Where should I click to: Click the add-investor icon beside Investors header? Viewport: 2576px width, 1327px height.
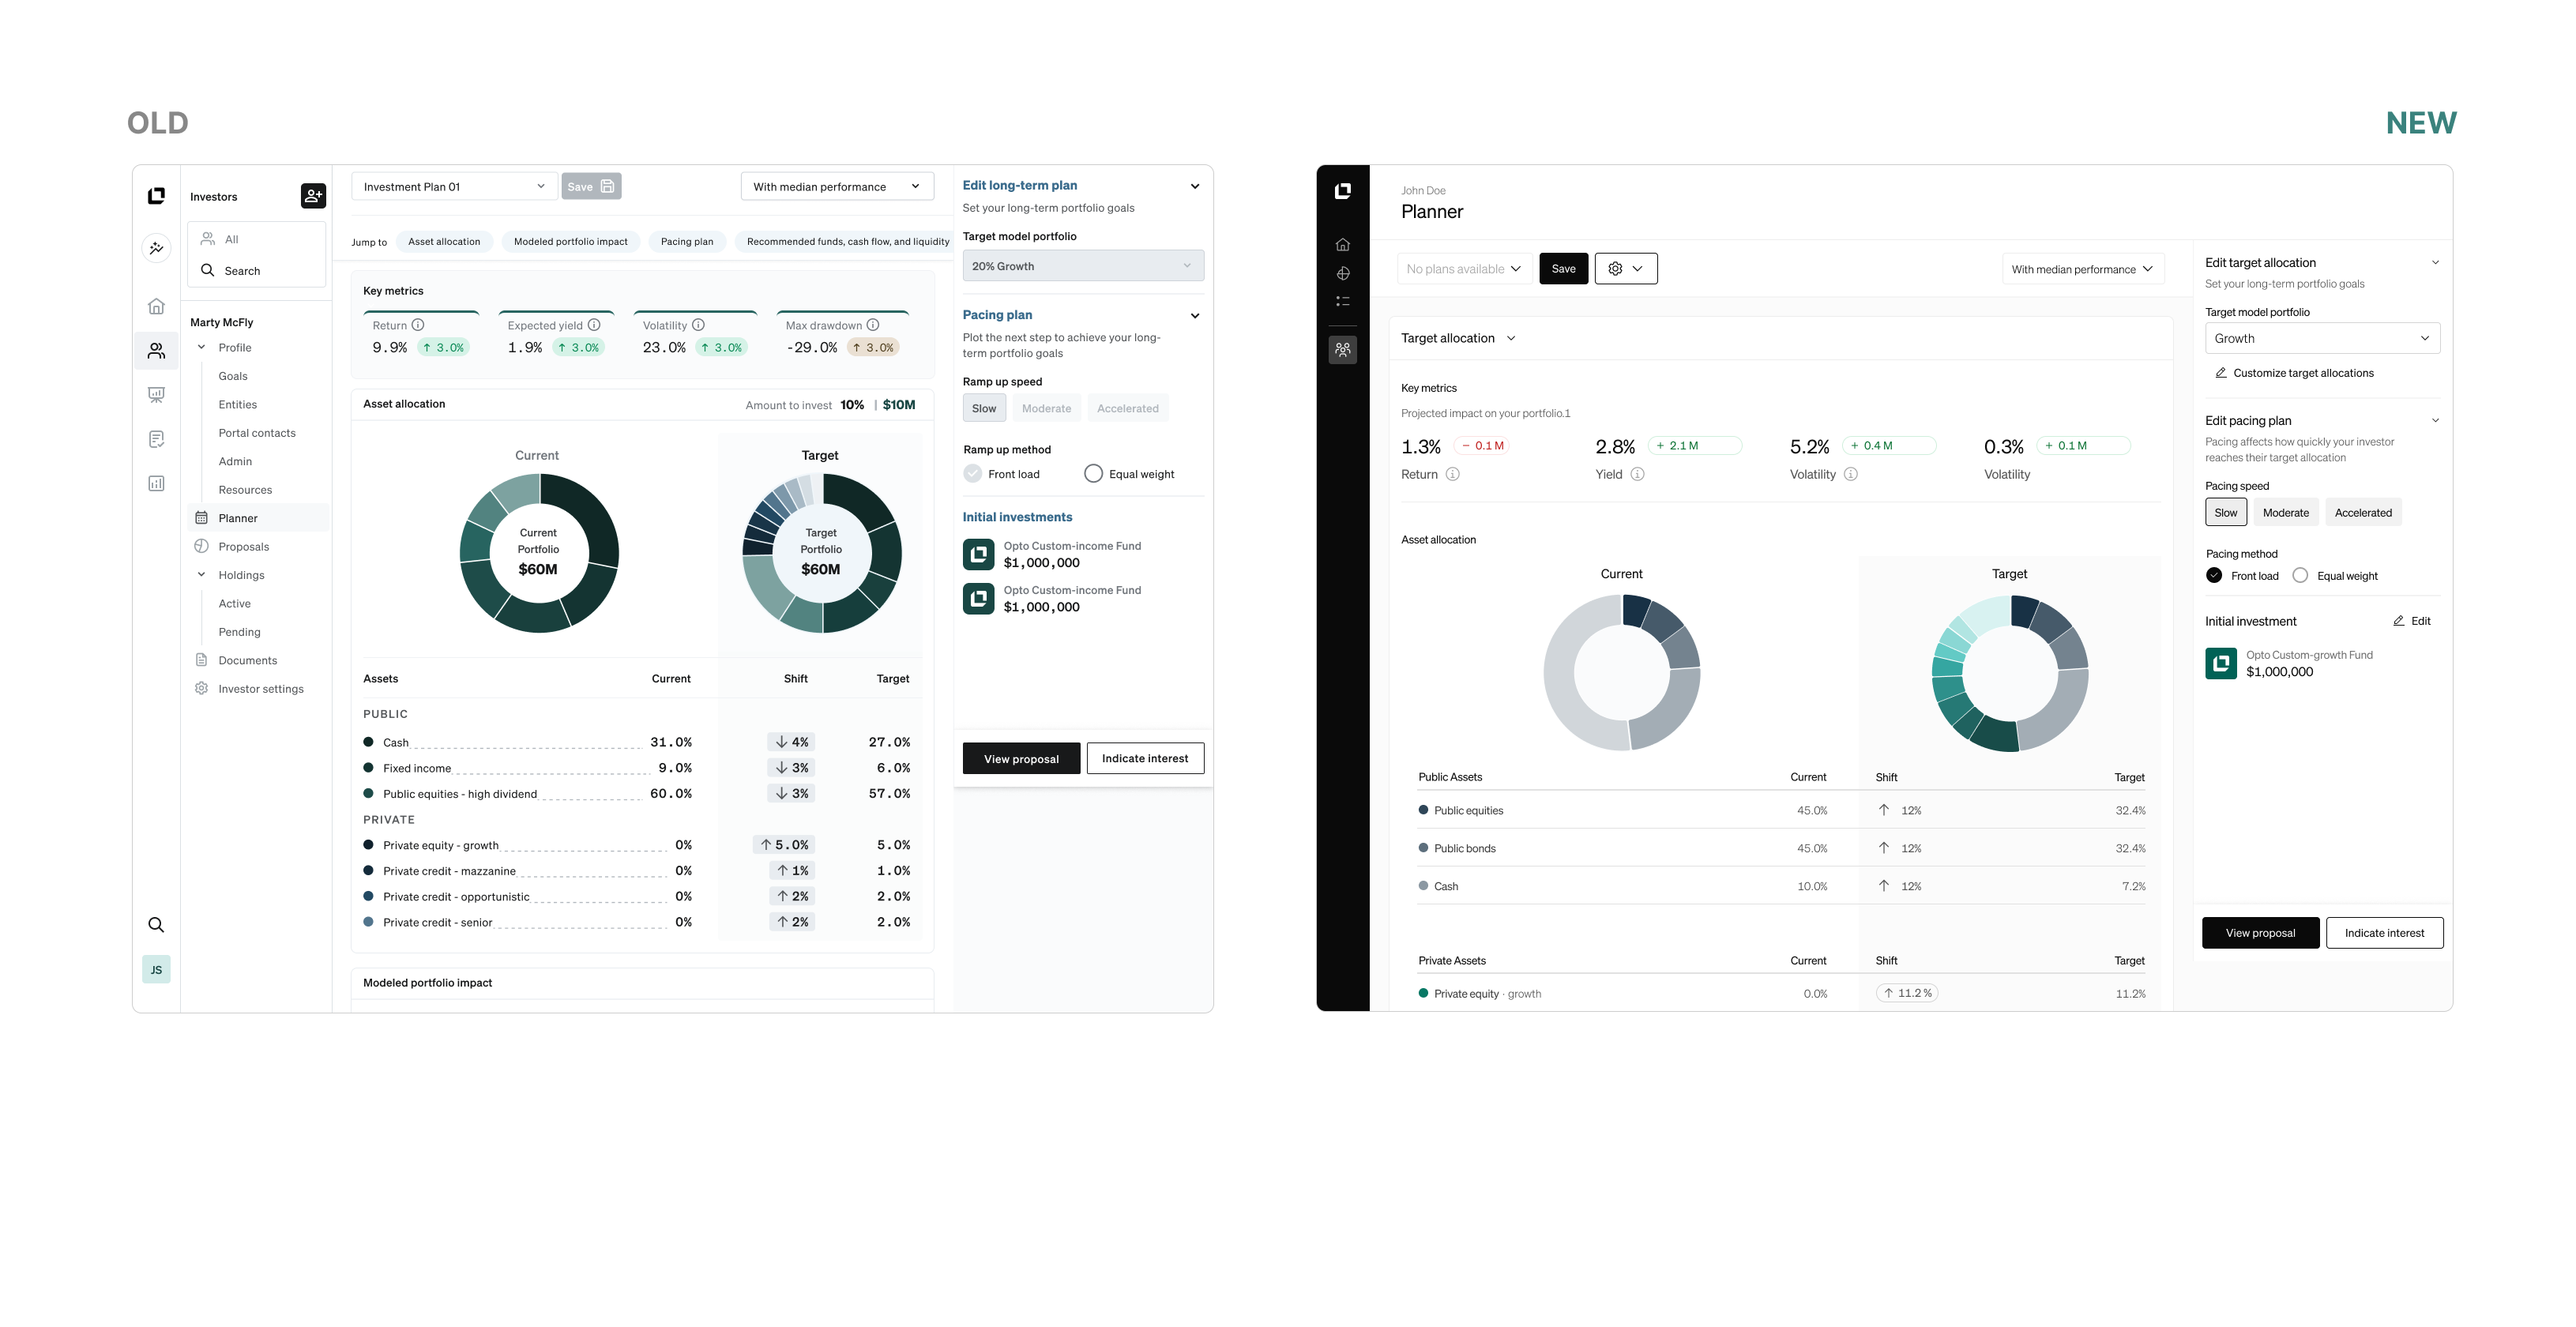(313, 196)
